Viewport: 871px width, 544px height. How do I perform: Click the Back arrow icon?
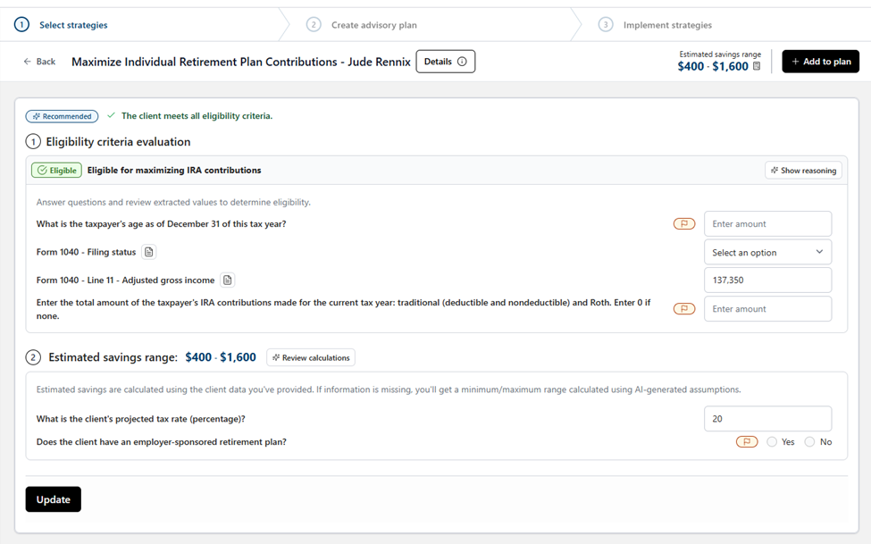click(x=28, y=62)
